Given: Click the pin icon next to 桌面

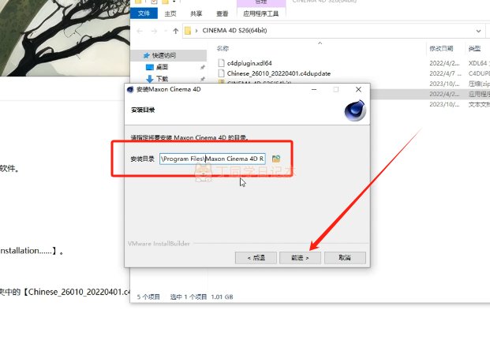Looking at the screenshot, I should [x=202, y=67].
